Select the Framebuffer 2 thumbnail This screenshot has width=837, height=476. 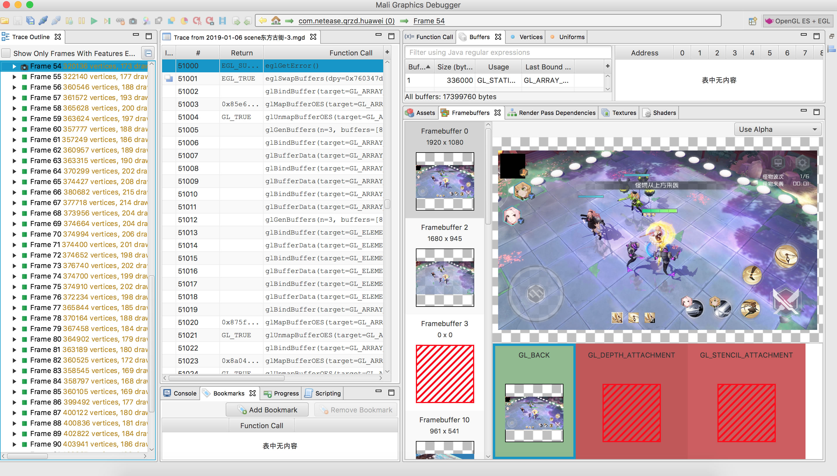[x=445, y=277]
